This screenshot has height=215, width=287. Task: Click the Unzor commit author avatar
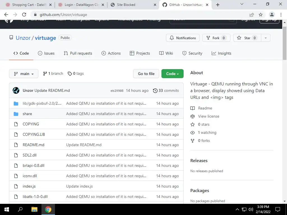[16, 90]
